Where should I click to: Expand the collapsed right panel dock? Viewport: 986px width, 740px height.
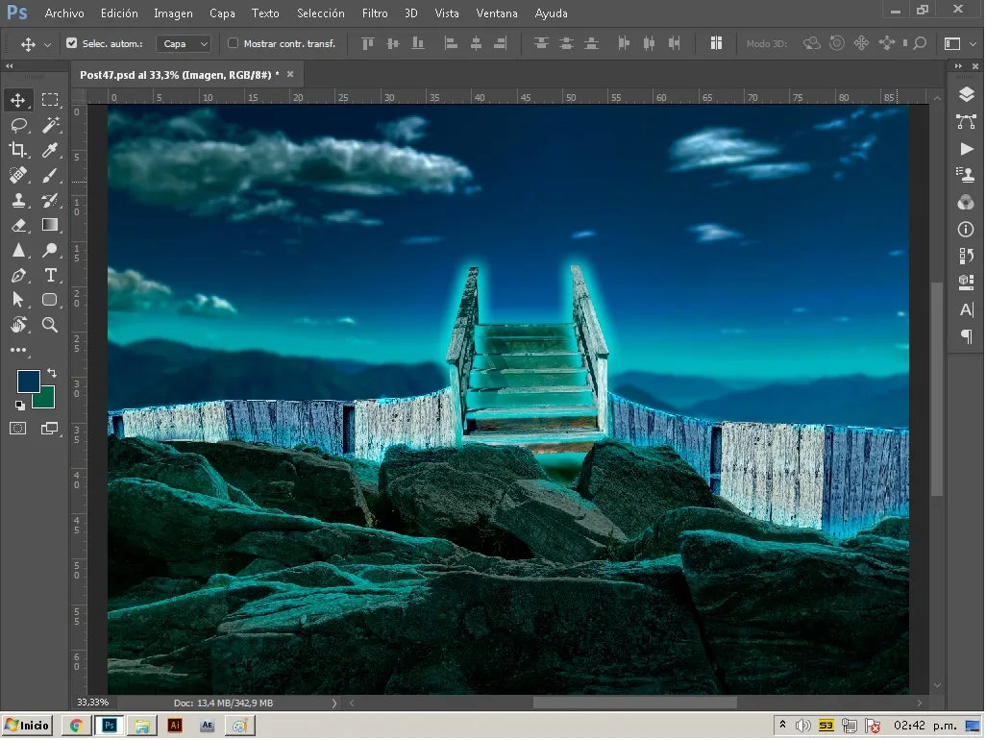point(958,66)
